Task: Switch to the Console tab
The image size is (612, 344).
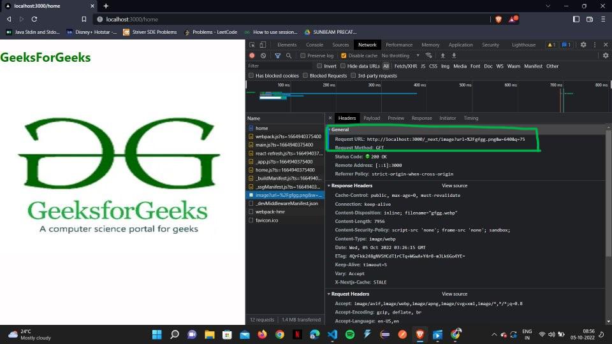Action: point(314,45)
